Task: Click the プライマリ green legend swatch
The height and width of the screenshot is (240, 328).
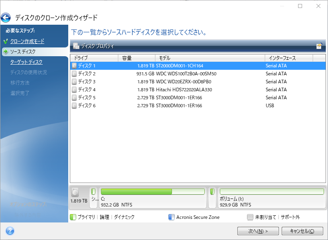Action: click(x=73, y=217)
